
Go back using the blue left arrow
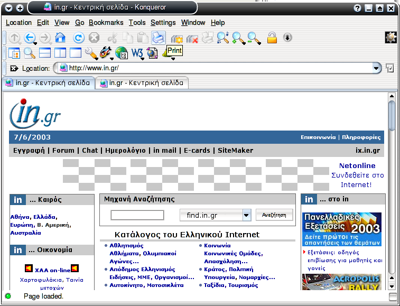pyautogui.click(x=30, y=38)
